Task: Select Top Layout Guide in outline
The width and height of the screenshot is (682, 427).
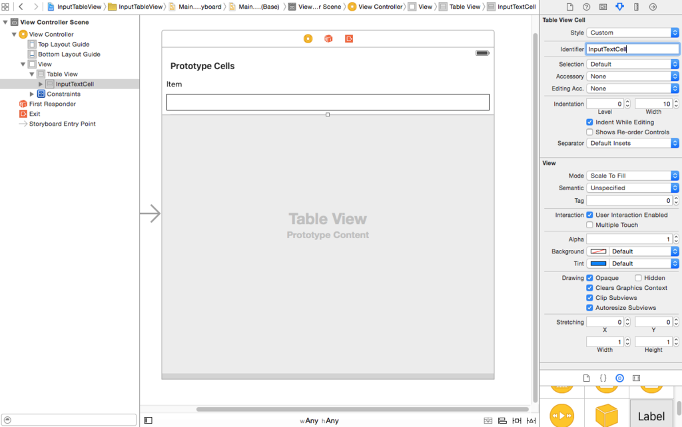Action: [63, 44]
